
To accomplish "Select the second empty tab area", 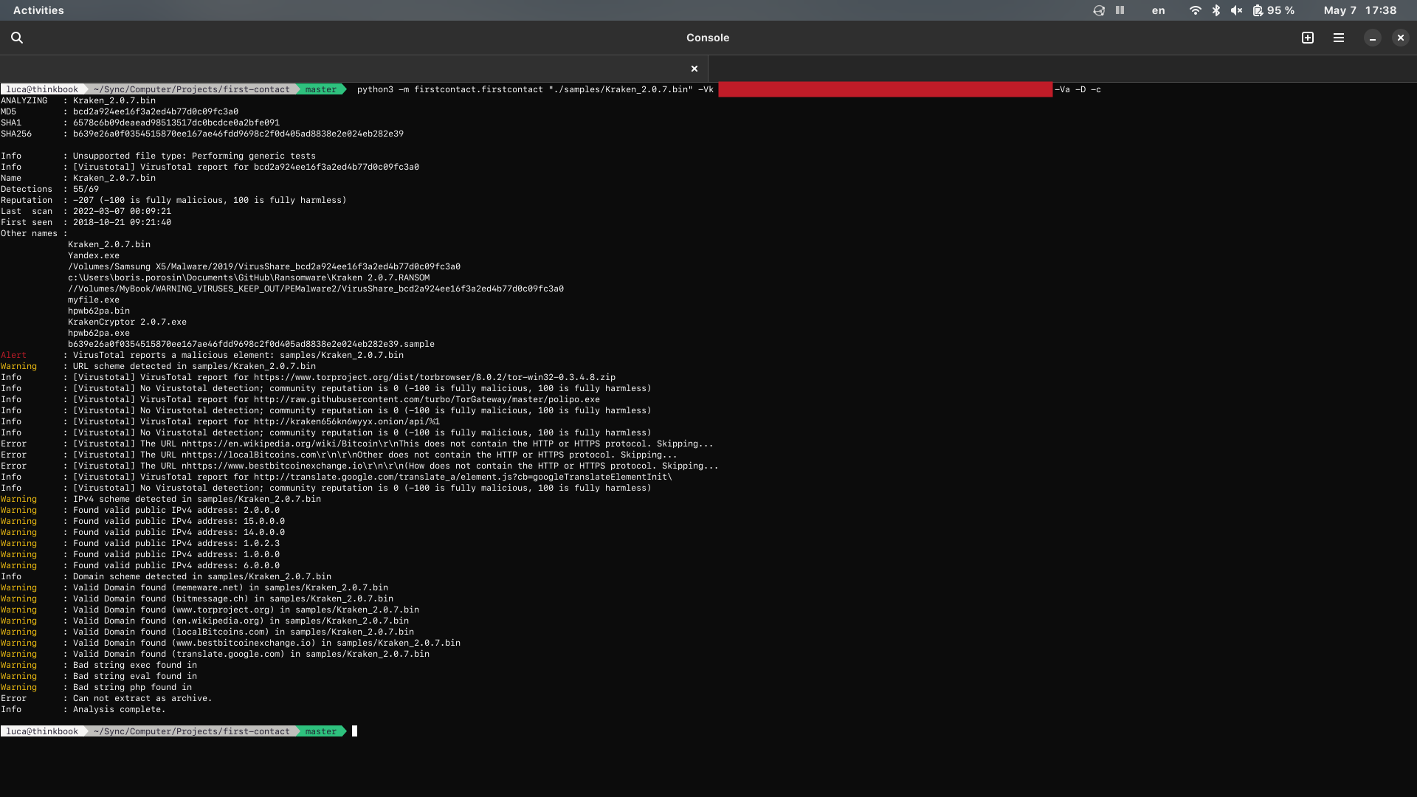I will point(1061,69).
